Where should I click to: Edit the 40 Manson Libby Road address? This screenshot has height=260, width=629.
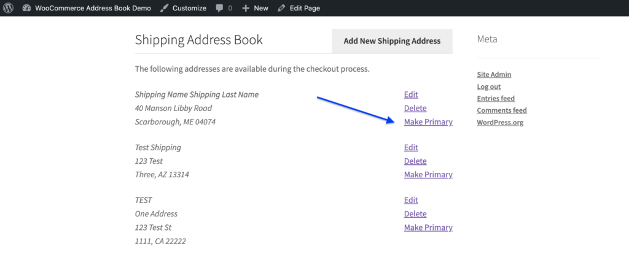tap(411, 94)
